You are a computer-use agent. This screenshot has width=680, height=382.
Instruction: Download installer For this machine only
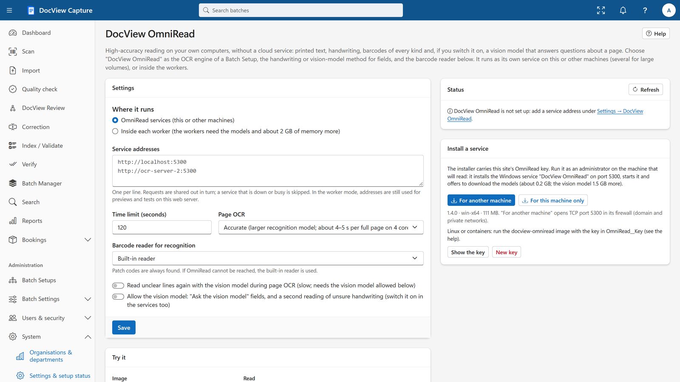click(553, 200)
